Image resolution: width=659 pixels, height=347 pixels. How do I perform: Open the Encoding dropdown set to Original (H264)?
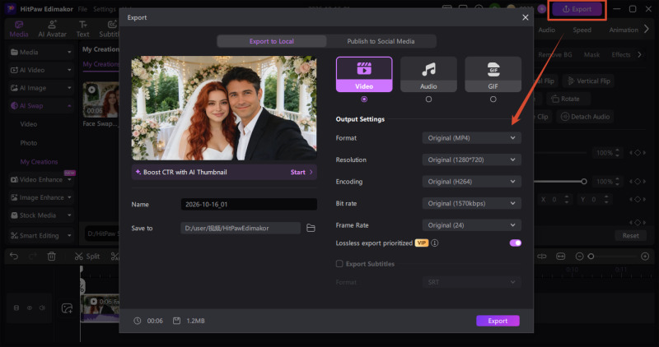[x=471, y=182]
